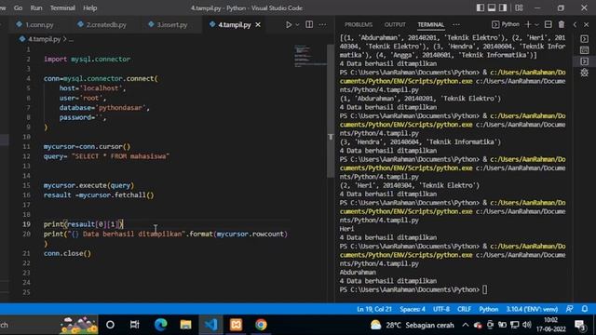
Task: Open the Help menu
Action: click(x=90, y=7)
